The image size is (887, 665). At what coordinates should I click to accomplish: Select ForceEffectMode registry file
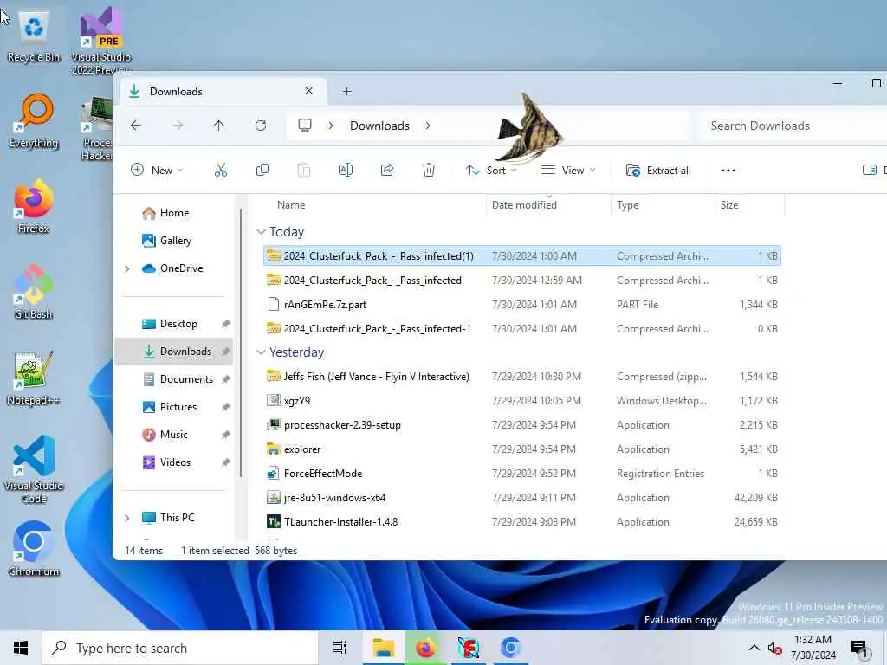[522, 474]
